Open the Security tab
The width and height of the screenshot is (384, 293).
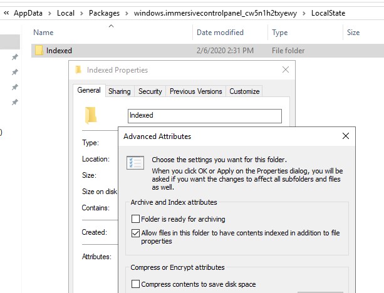point(150,91)
